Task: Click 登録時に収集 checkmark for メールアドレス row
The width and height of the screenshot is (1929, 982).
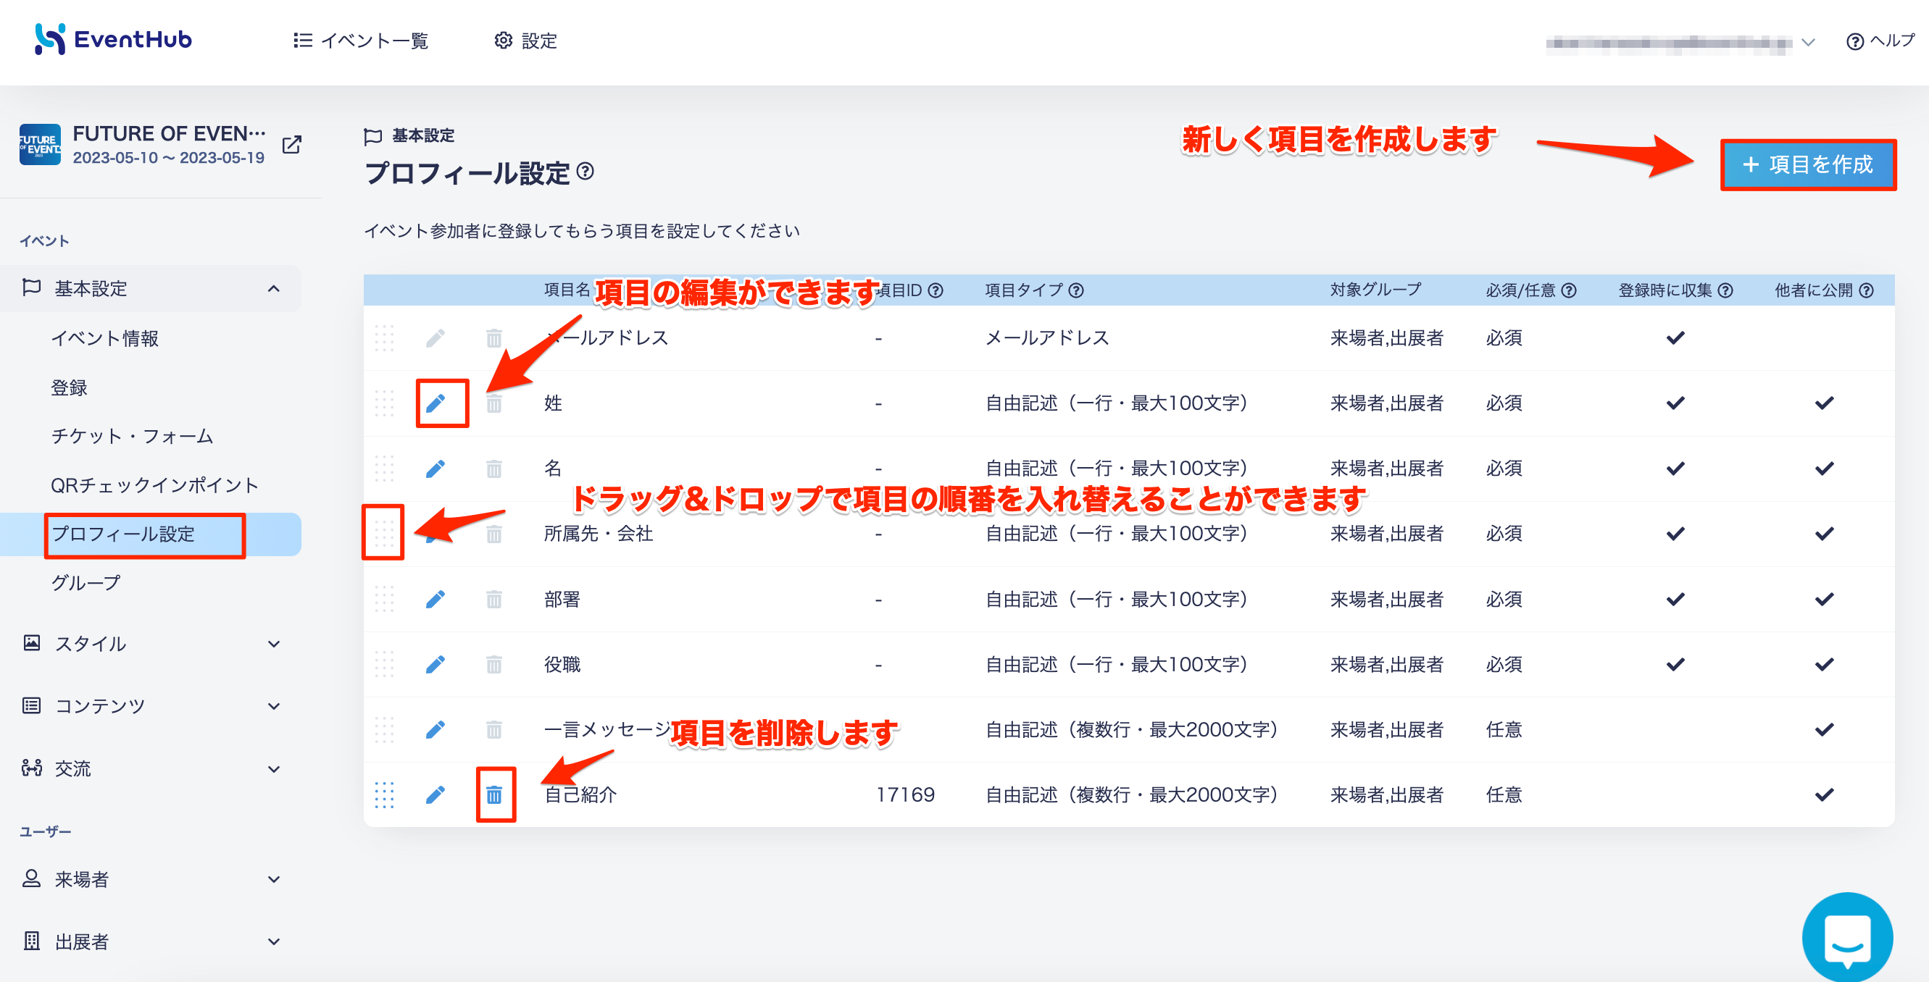Action: click(1675, 338)
